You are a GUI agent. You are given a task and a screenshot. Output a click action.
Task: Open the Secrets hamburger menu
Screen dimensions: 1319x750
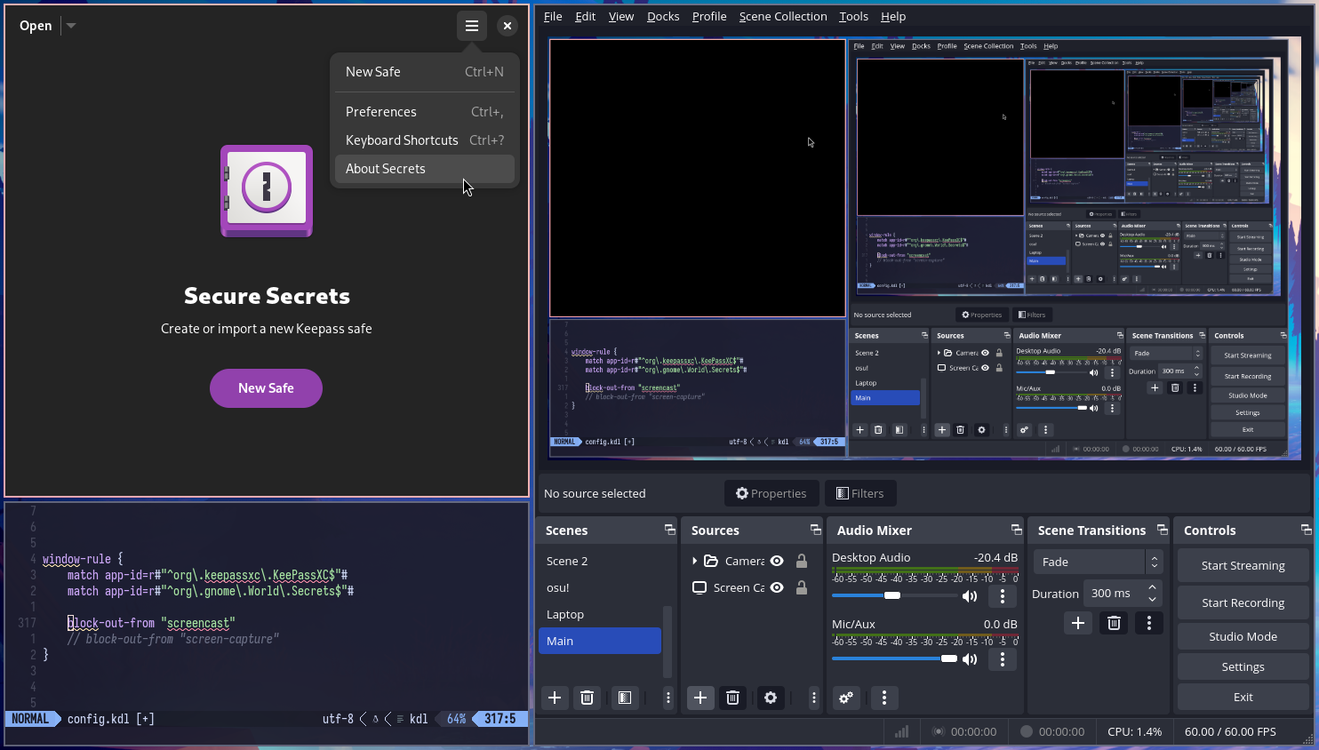point(472,25)
